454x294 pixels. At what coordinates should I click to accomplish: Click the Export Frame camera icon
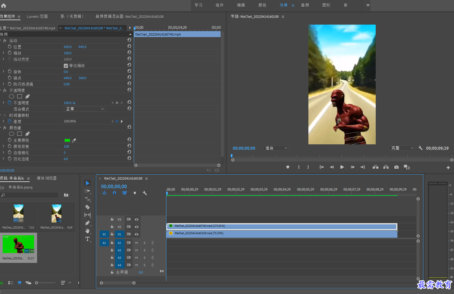coord(396,167)
